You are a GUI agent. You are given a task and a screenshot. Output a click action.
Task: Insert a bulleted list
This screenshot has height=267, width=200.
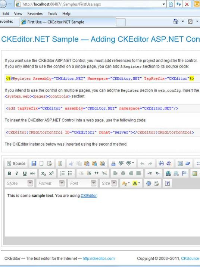[70, 173]
